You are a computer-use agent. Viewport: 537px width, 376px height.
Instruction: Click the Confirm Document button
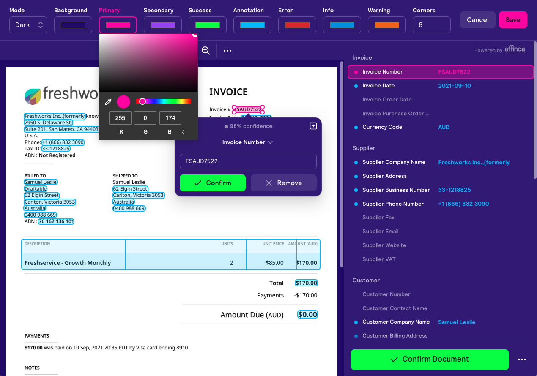point(430,360)
